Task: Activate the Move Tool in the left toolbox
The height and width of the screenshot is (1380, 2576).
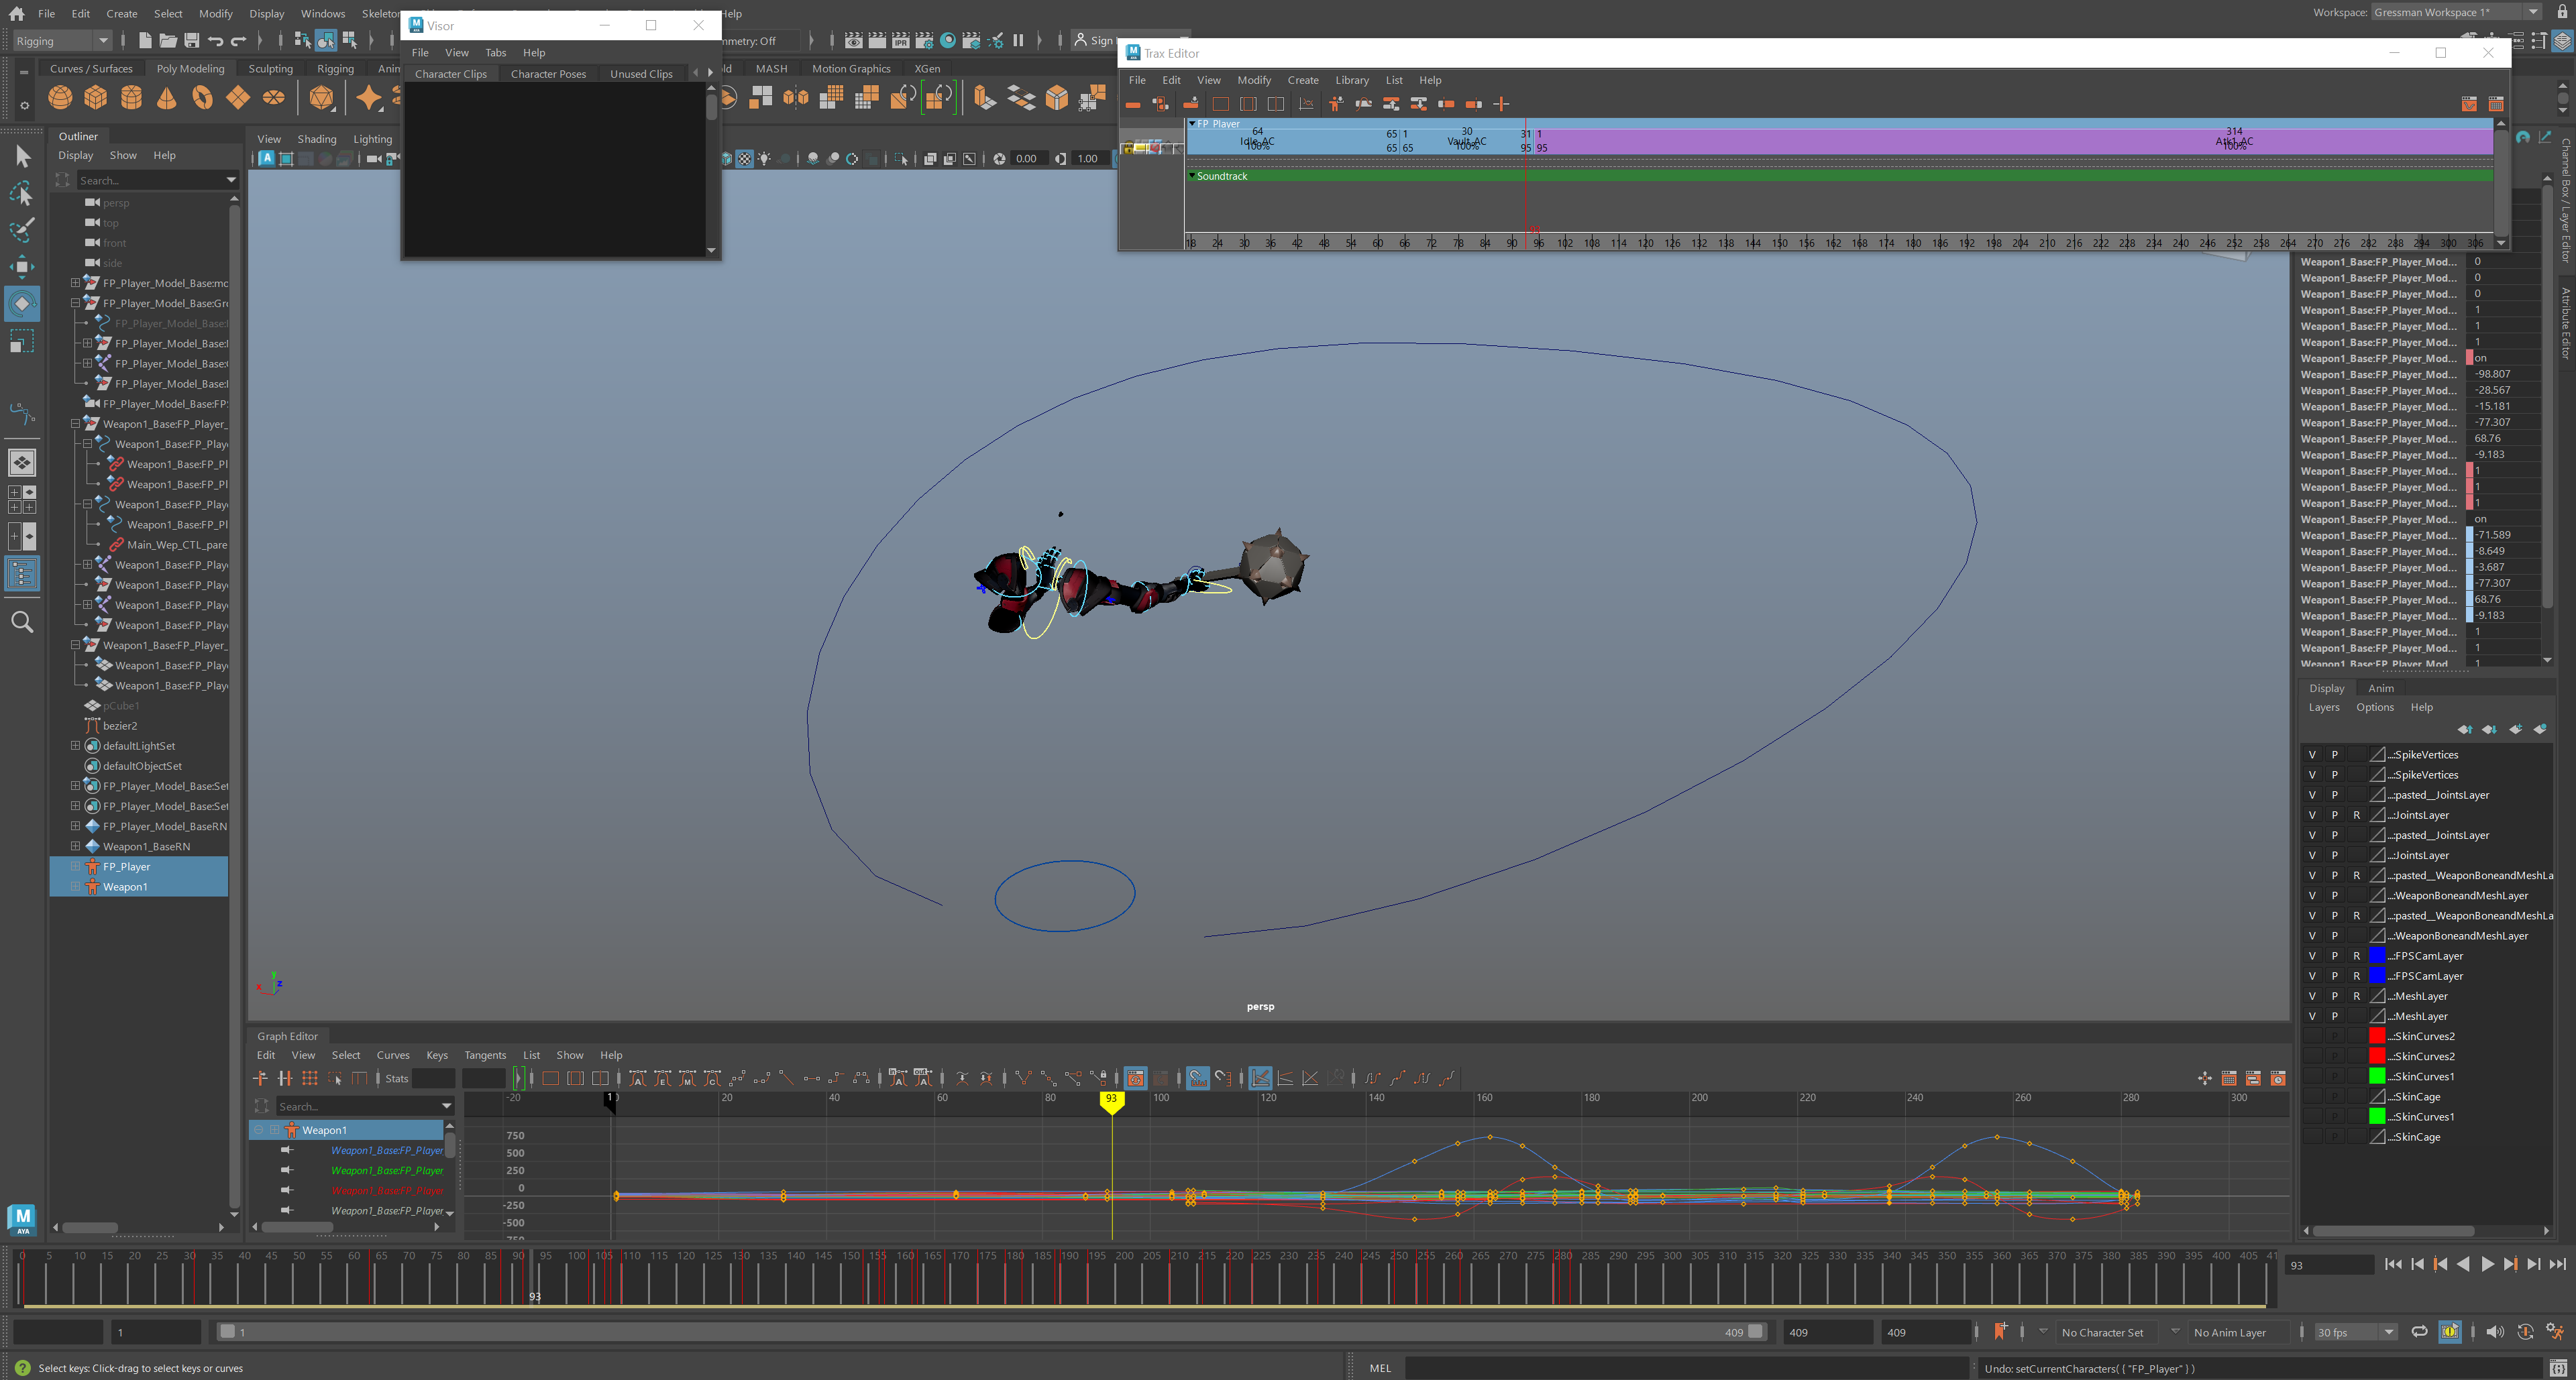Action: click(x=22, y=266)
